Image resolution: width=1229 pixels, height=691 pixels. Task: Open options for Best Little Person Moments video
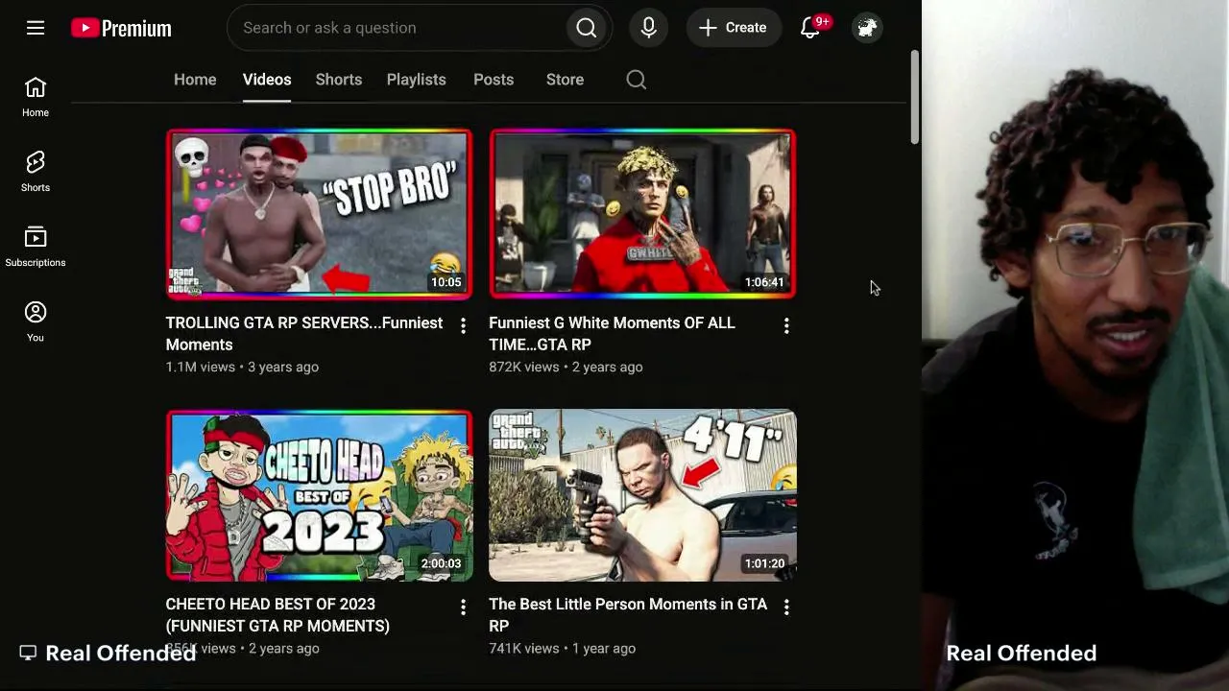point(786,608)
